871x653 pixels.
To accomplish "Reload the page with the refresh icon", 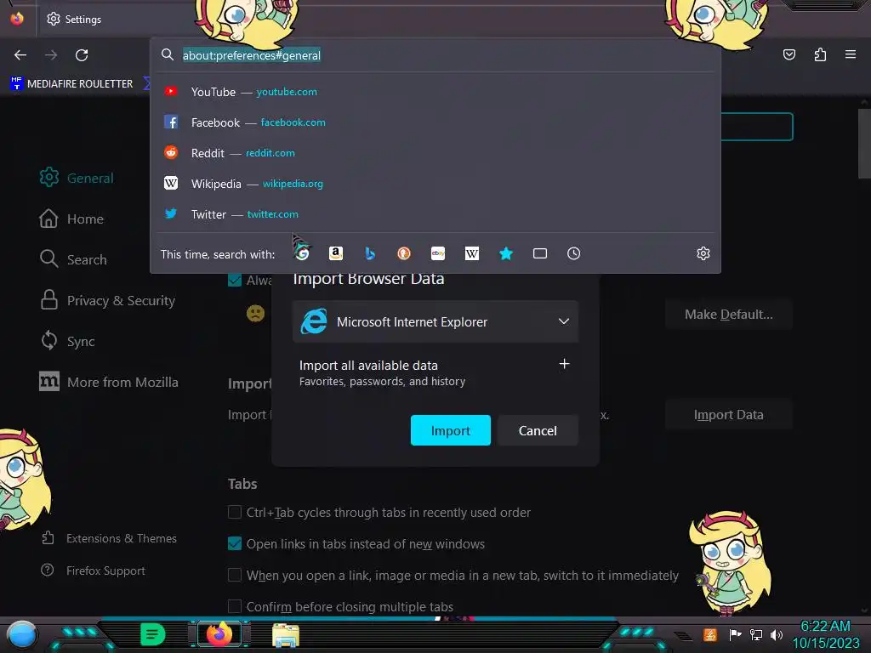I will pos(82,55).
